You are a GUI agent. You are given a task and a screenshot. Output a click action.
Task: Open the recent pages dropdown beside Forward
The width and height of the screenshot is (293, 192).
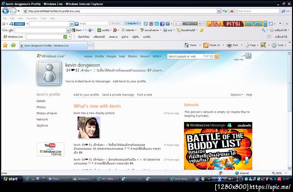coord(19,11)
